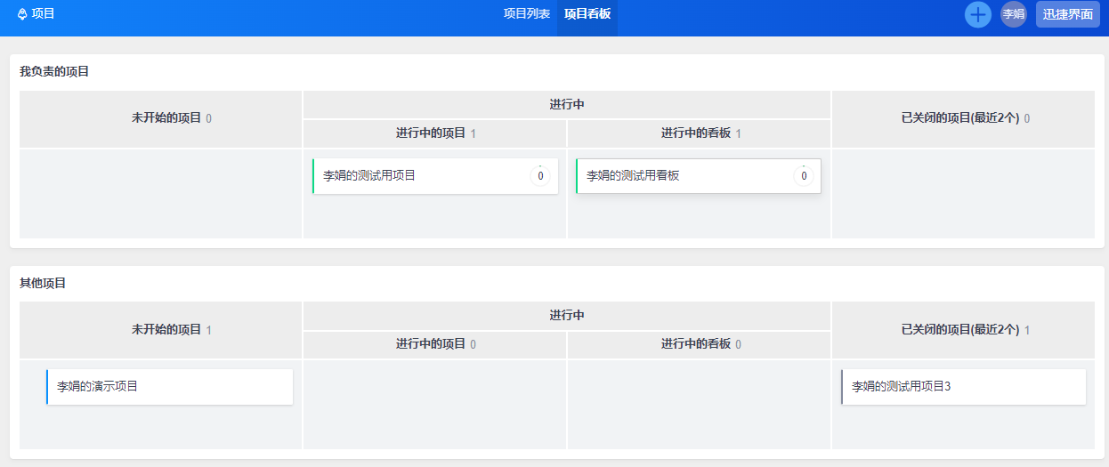Click the project logo icon beside 项目
Screen dimensions: 1109x467
(22, 14)
